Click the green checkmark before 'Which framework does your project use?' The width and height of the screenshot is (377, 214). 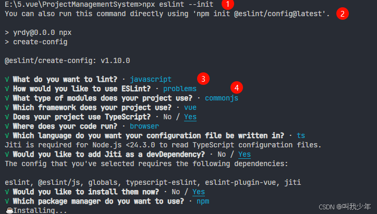(7, 107)
